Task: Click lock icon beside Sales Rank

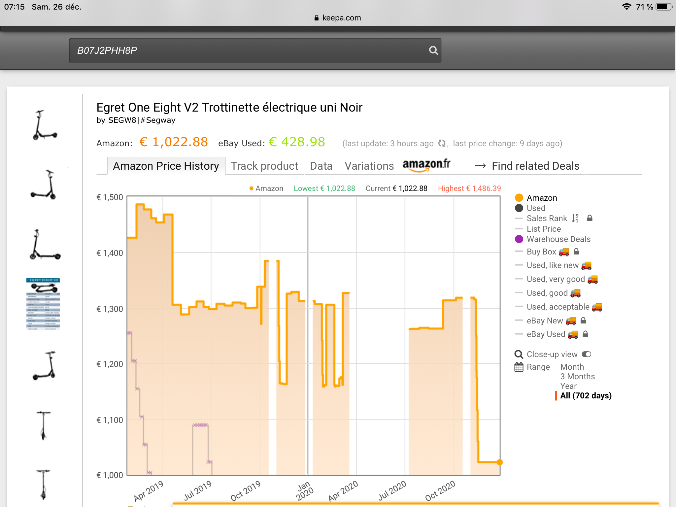Action: pyautogui.click(x=590, y=218)
